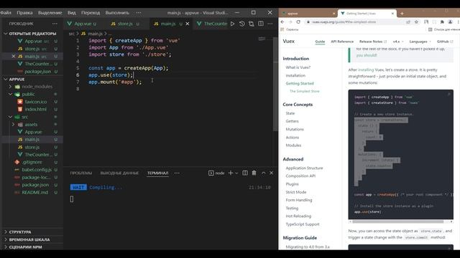Open the Explorer panel ellipsis menu
The width and height of the screenshot is (460, 258).
coord(55,24)
